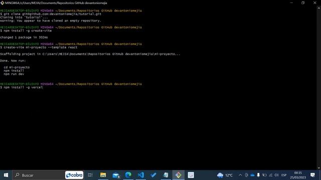This screenshot has width=321, height=180.
Task: Minimize the MINGW64 terminal window
Action: tap(291, 3)
